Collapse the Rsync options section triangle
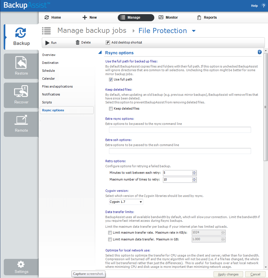 [100, 53]
